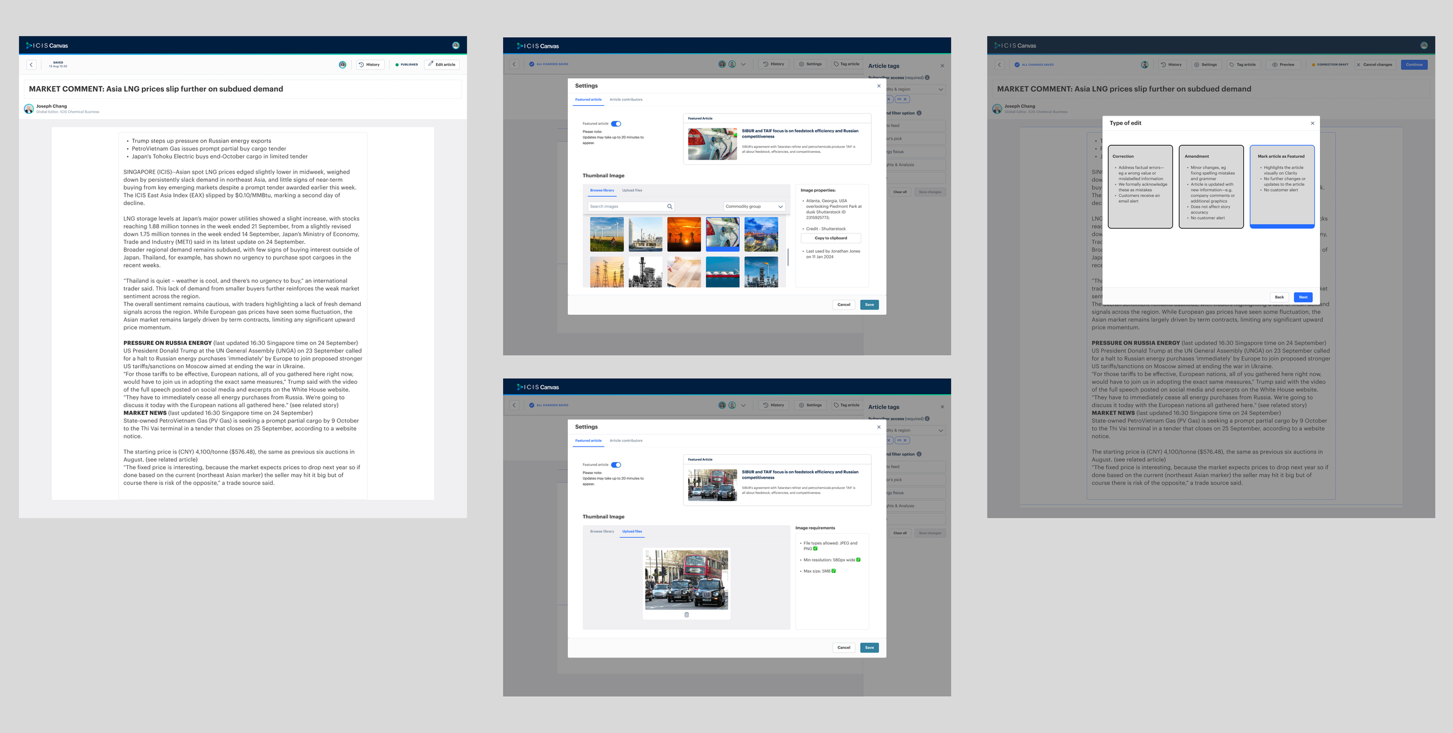The width and height of the screenshot is (1453, 733).
Task: Open Upload files tab above the image search
Action: click(632, 191)
